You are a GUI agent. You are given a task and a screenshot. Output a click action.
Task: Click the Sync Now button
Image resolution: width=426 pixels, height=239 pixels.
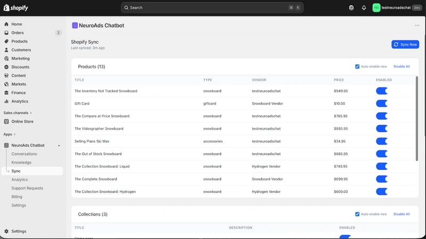[405, 45]
